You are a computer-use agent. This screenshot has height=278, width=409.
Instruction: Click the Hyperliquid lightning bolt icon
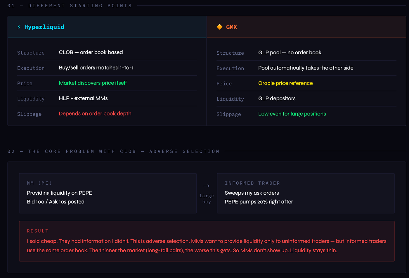[19, 27]
